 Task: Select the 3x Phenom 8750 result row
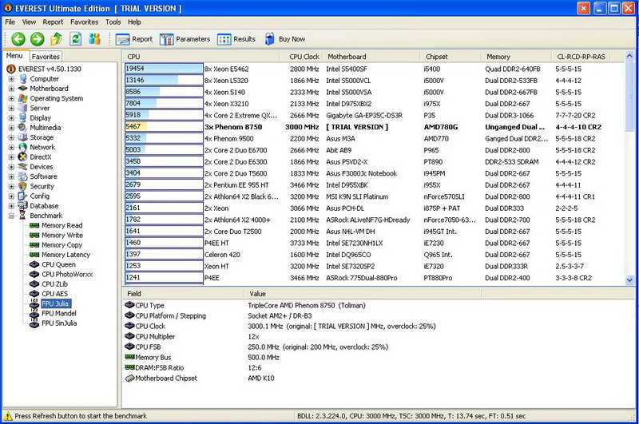[x=374, y=127]
